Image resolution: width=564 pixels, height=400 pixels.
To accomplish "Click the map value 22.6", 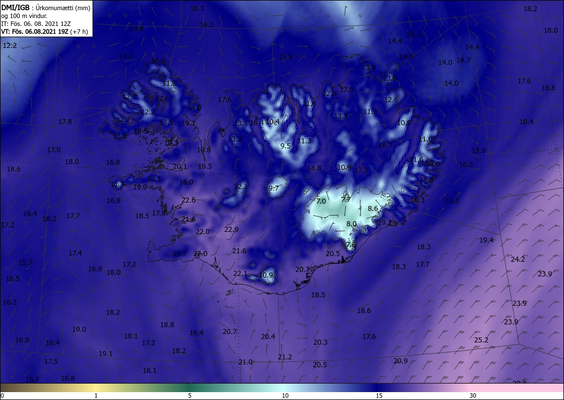I will [x=188, y=200].
